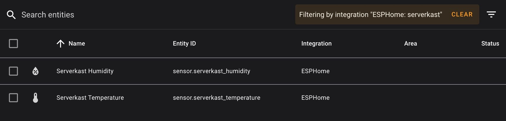This screenshot has width=506, height=121.
Task: Tick the select-all header checkbox
Action: (x=13, y=44)
